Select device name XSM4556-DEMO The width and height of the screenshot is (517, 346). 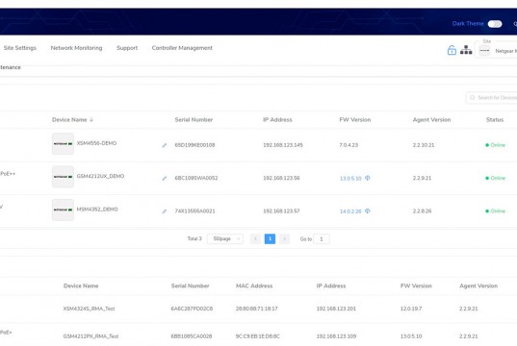[x=96, y=143]
